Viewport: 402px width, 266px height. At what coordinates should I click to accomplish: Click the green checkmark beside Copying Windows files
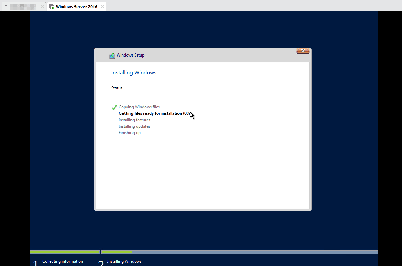(x=114, y=107)
